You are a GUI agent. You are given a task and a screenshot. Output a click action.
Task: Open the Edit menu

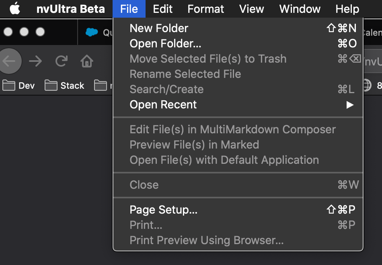163,9
